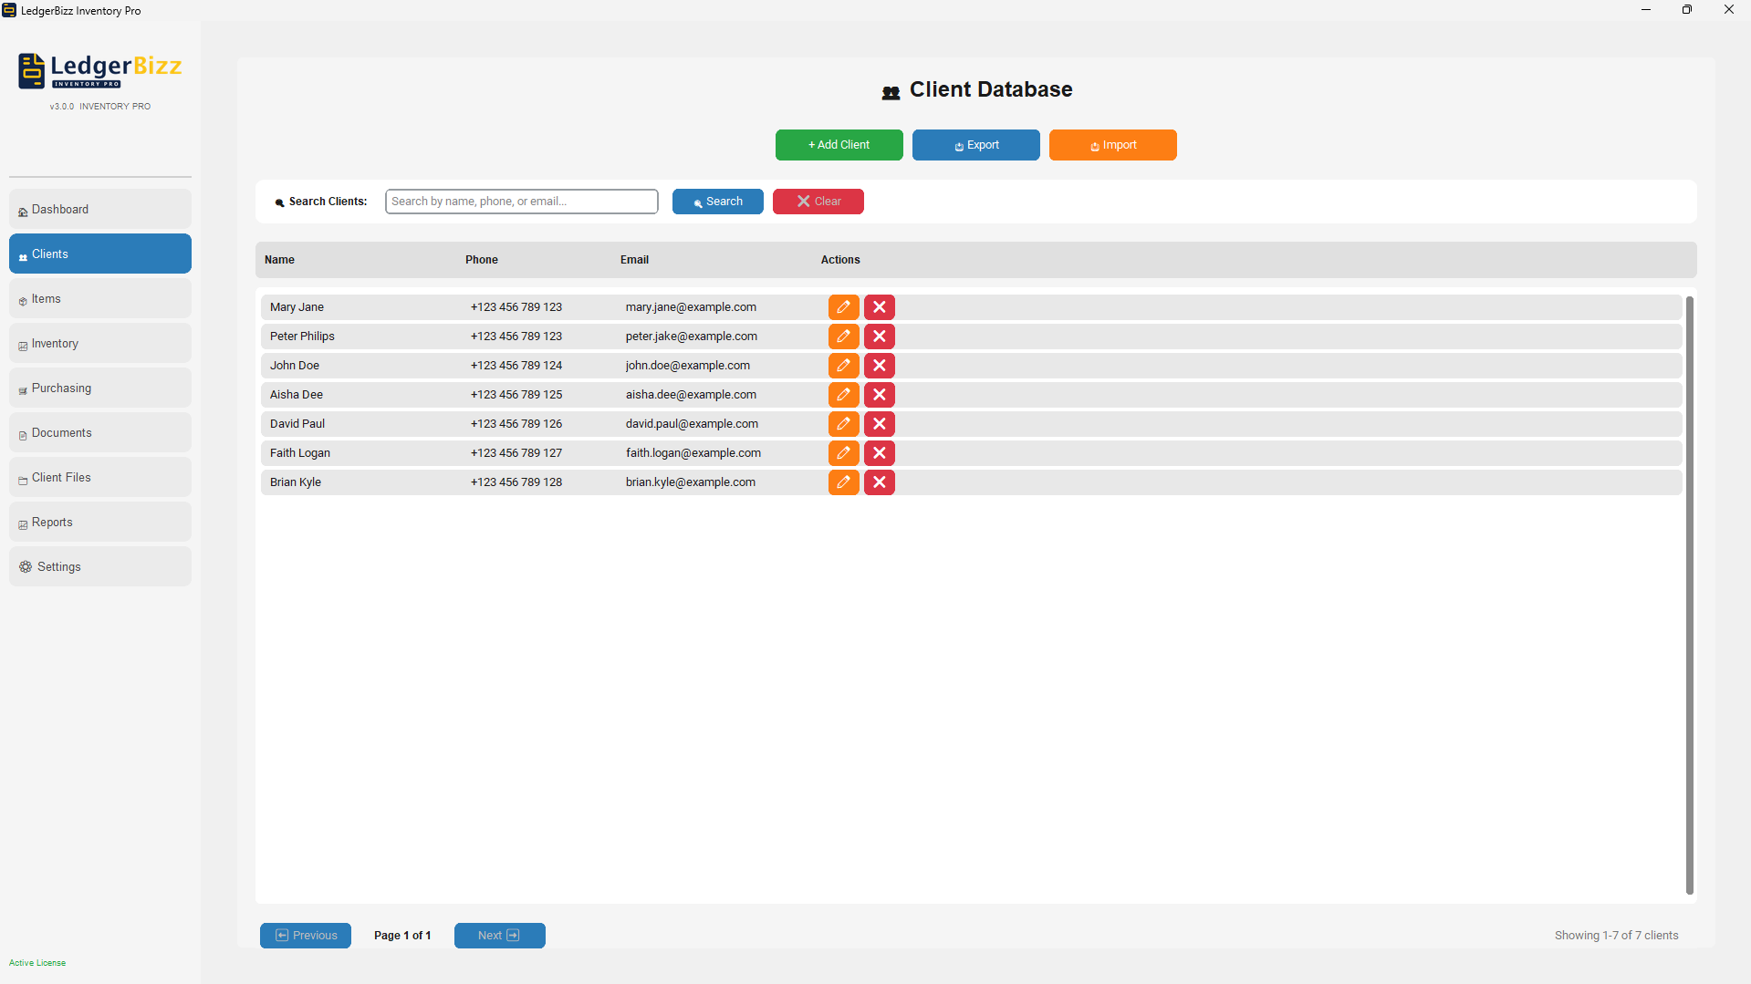This screenshot has width=1751, height=984.
Task: Select the aisha.dee@example.com email cell
Action: tap(691, 395)
